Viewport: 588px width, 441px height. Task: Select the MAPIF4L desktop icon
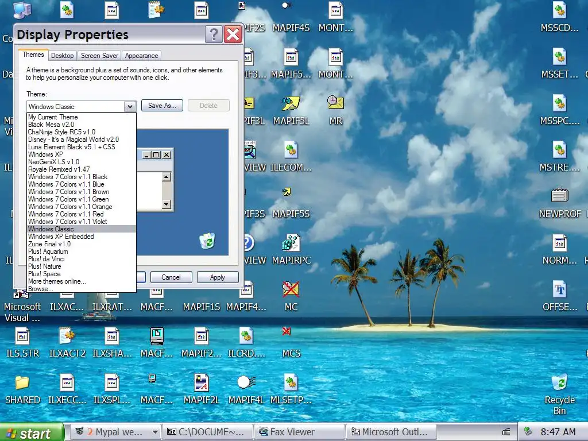click(x=246, y=389)
